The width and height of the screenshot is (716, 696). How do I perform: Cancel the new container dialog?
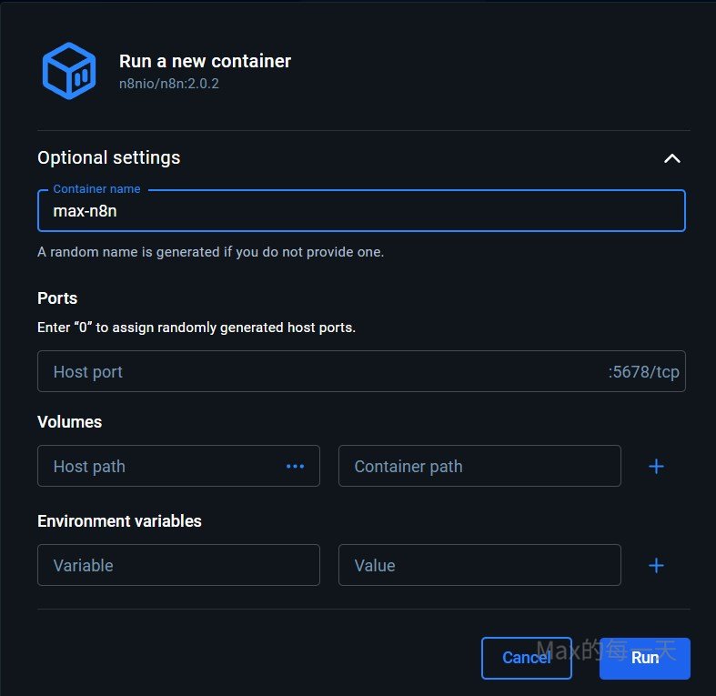coord(526,658)
